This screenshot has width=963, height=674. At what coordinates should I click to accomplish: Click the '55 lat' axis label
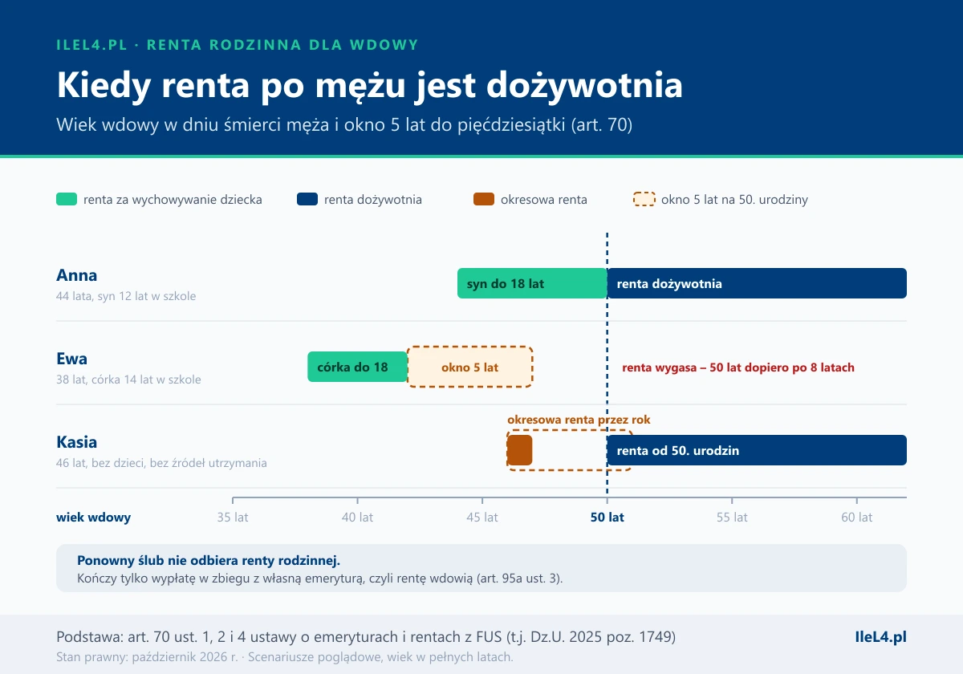pos(732,518)
